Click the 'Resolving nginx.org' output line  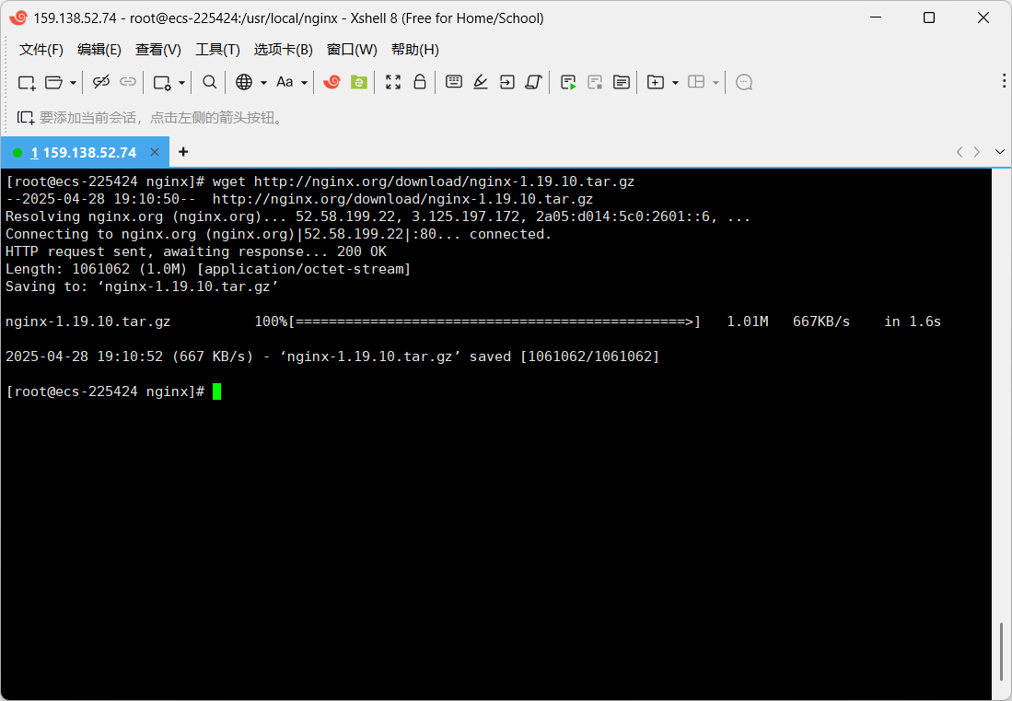378,216
